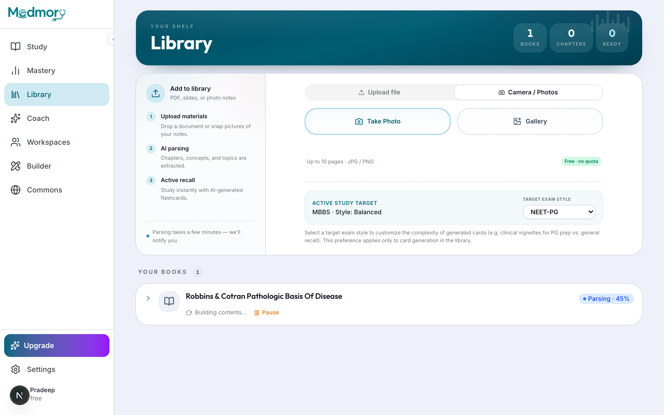This screenshot has width=664, height=415.
Task: Click the Pradeep user name
Action: [43, 390]
